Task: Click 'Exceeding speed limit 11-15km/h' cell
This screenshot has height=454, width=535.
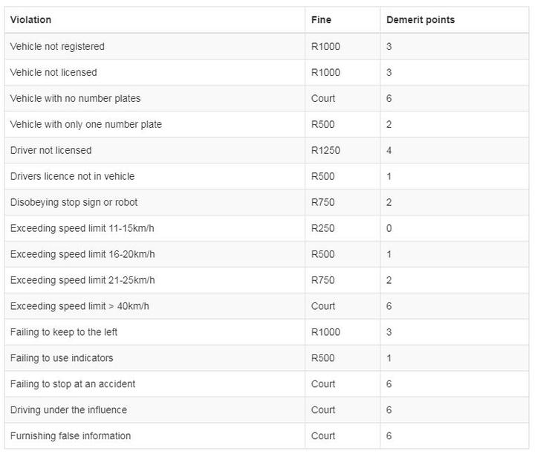Action: [x=82, y=228]
